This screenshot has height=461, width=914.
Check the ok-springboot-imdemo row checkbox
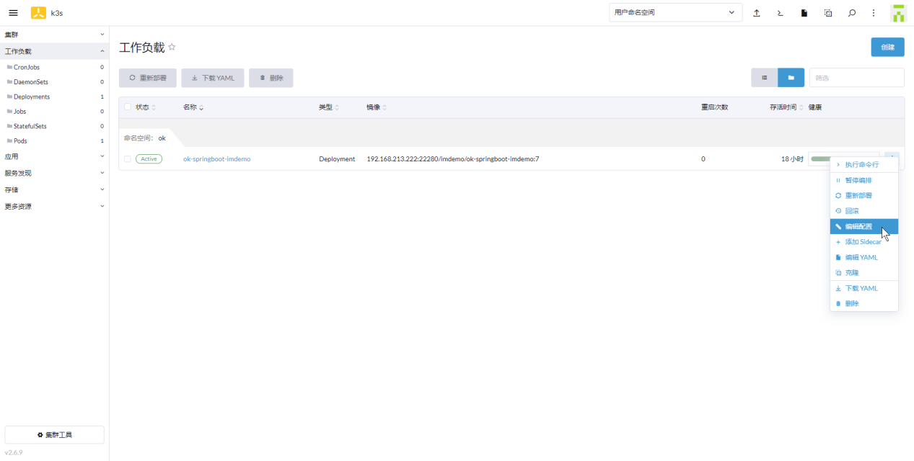[128, 159]
